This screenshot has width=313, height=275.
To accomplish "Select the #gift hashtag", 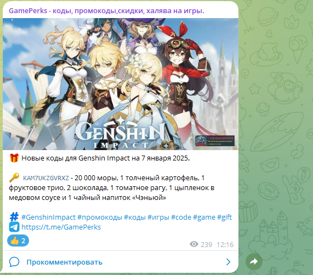I will [224, 217].
